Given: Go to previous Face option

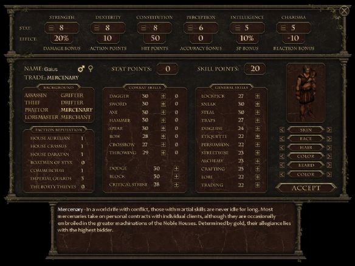Looking at the screenshot, I should pyautogui.click(x=282, y=138).
